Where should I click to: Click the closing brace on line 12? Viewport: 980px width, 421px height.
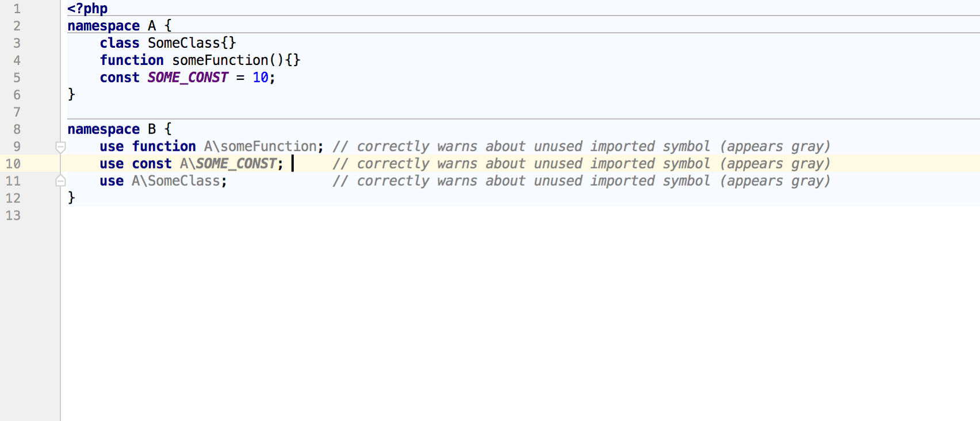[x=71, y=198]
